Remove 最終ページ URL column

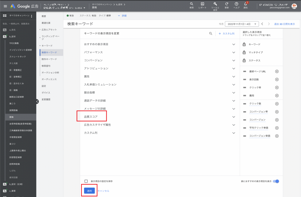[277, 71]
